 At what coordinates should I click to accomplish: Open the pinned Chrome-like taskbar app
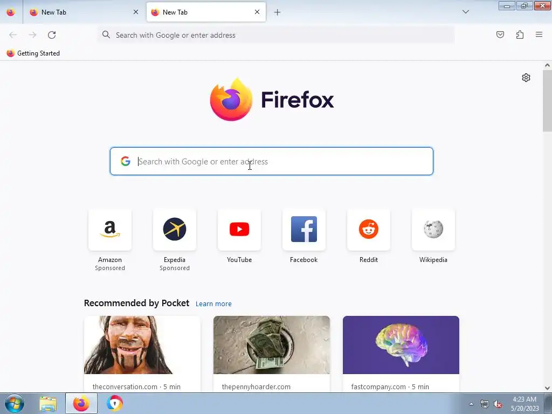pyautogui.click(x=115, y=403)
